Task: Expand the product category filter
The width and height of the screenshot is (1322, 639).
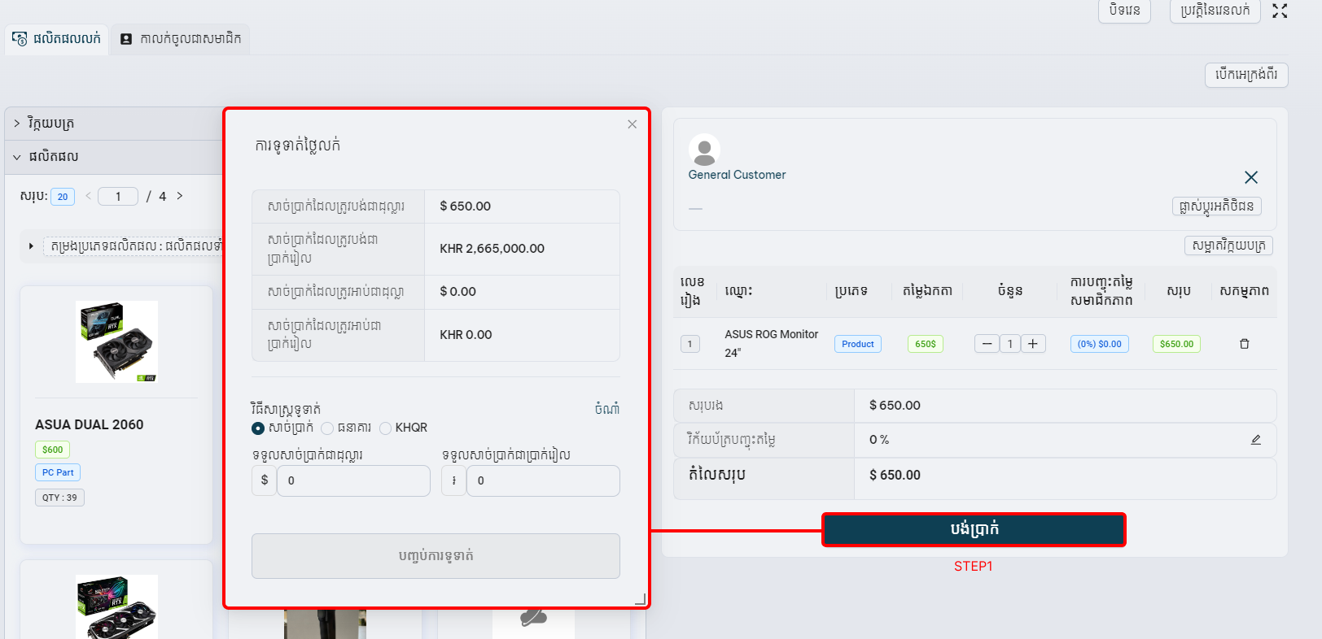Action: coord(31,246)
